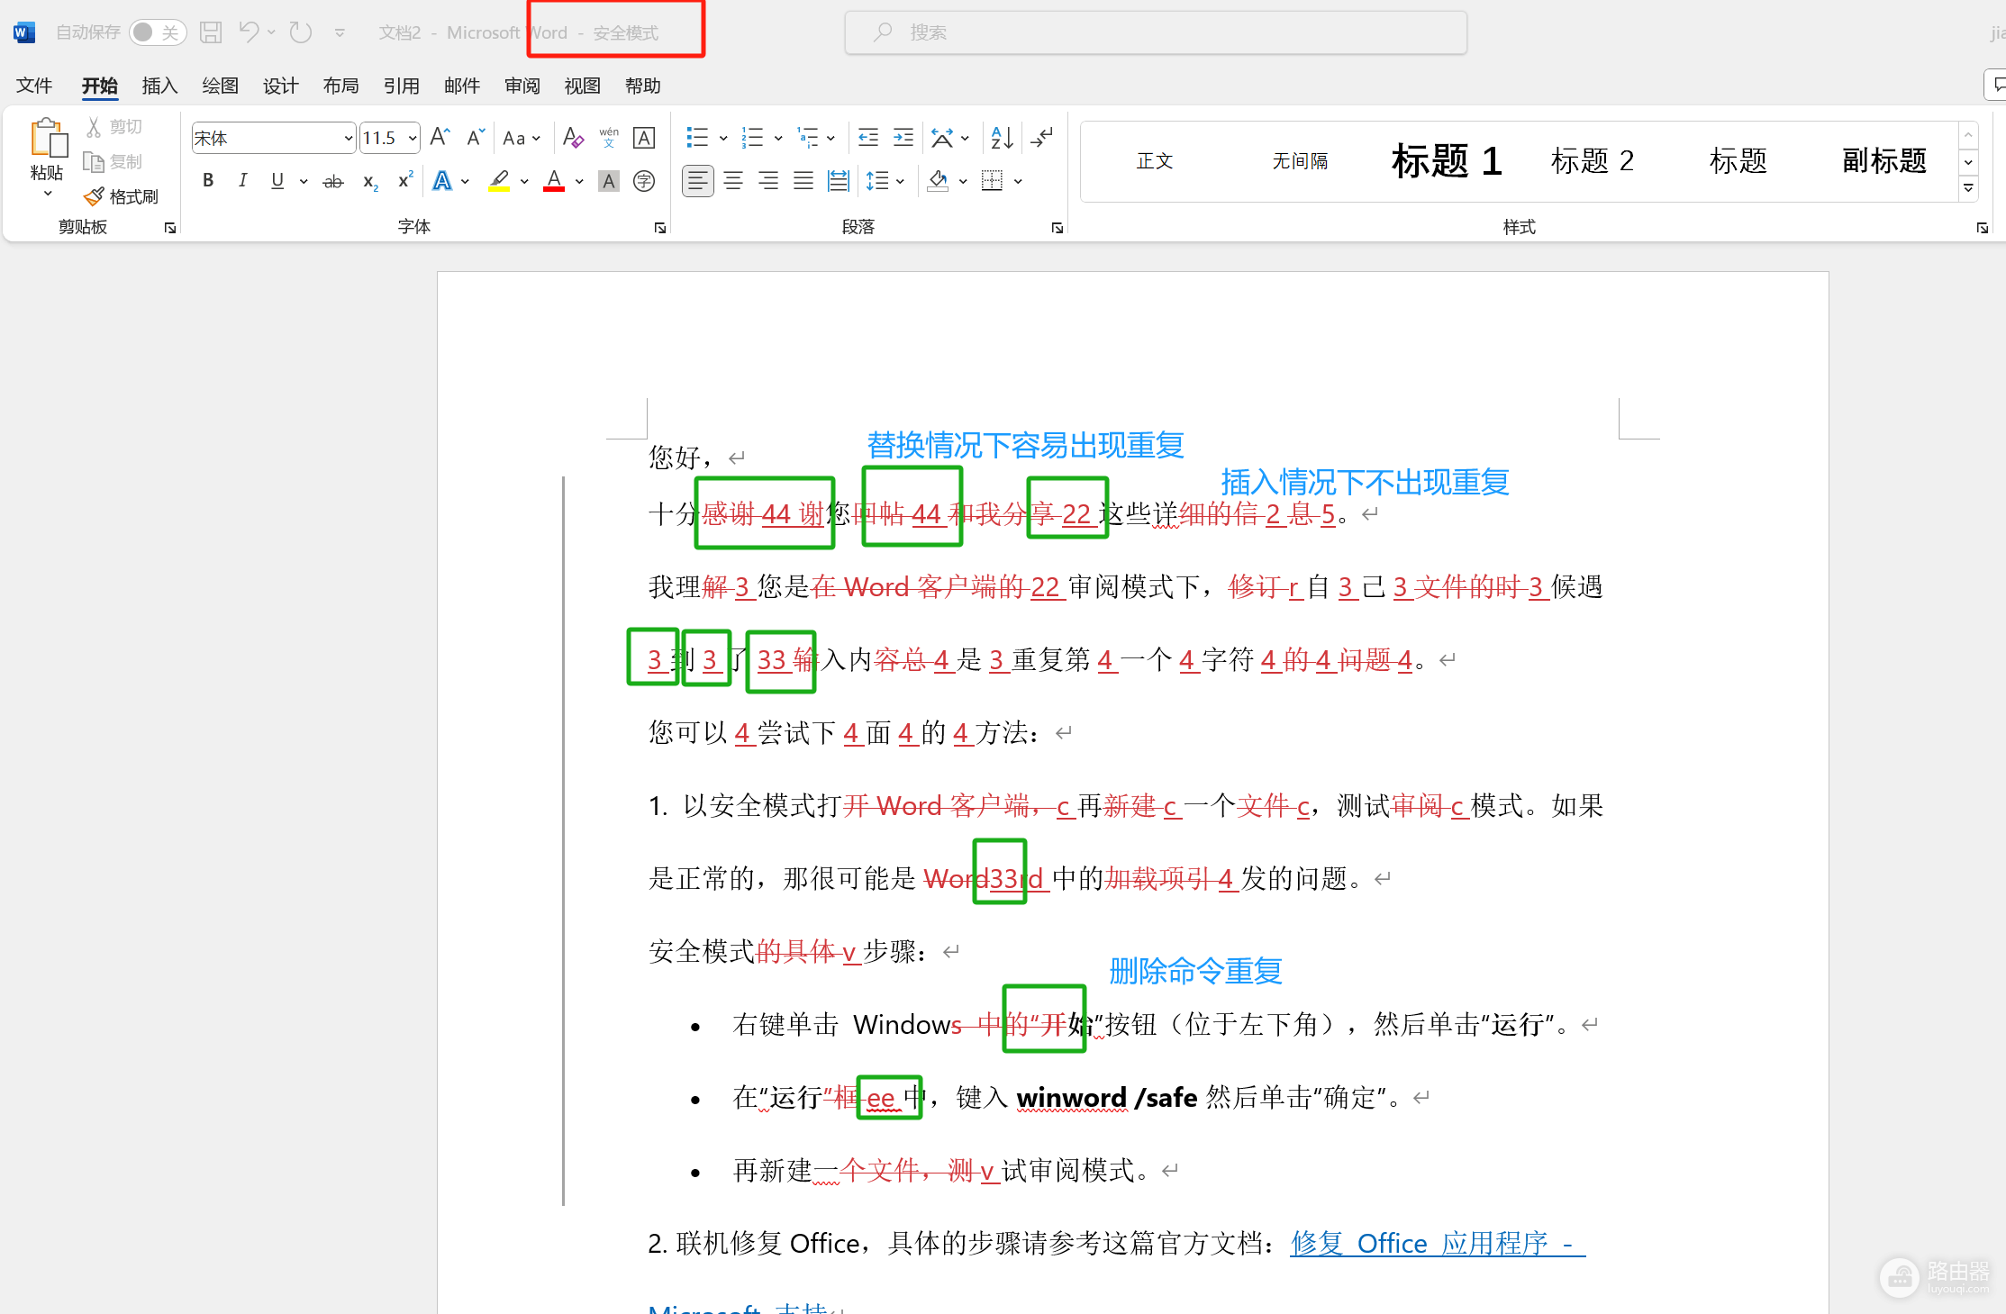This screenshot has height=1314, width=2006.
Task: Apply the 标题 2 style
Action: tap(1592, 160)
